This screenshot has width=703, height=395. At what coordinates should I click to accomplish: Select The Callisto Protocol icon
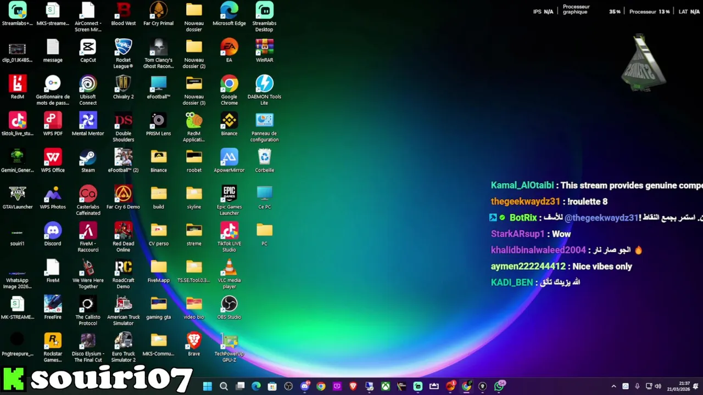pyautogui.click(x=88, y=311)
